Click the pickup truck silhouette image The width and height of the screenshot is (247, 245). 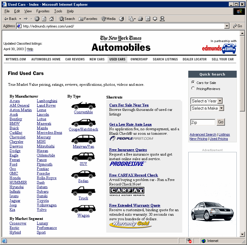(83, 191)
